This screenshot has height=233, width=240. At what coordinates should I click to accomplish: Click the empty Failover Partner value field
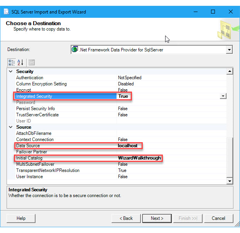172,152
